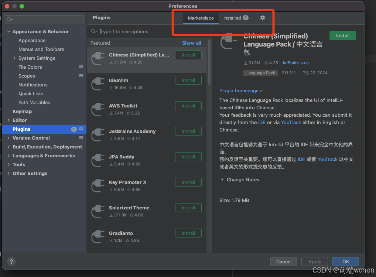
Task: Switch to the Marketplace tab
Action: [201, 18]
